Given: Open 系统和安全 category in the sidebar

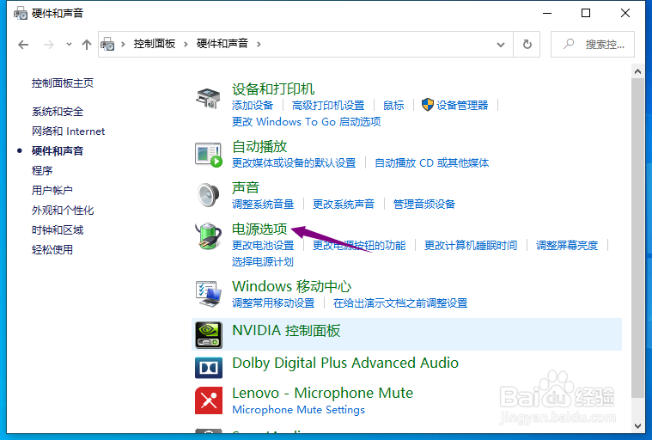Looking at the screenshot, I should point(58,112).
